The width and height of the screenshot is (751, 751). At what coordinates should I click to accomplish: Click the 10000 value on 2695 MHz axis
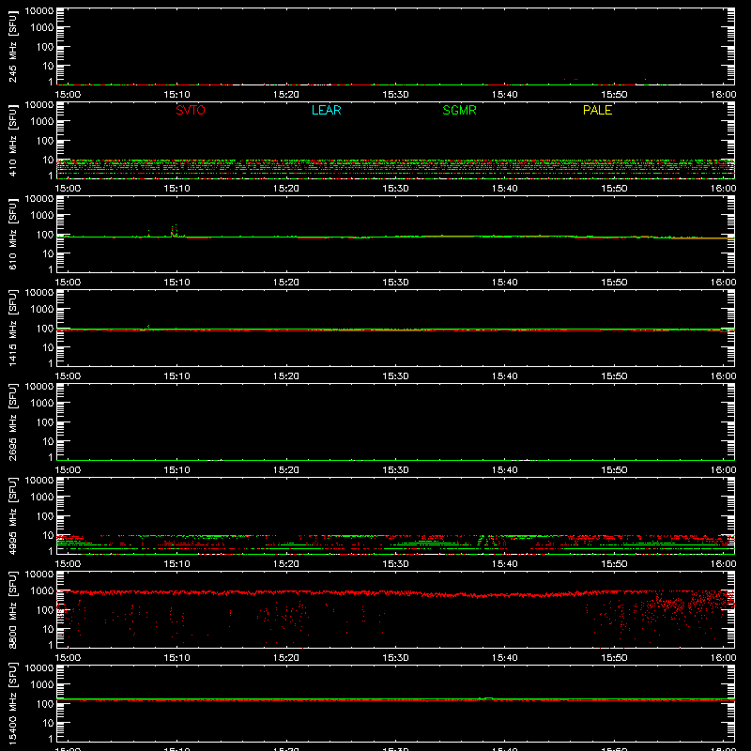pyautogui.click(x=38, y=387)
